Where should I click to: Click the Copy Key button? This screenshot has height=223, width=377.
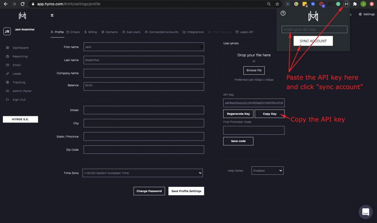coord(269,114)
